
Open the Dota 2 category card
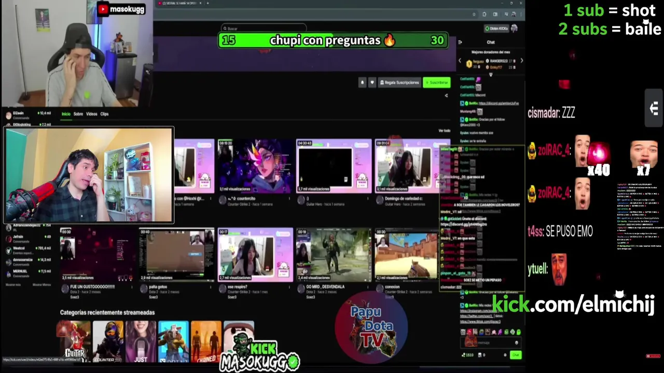(x=173, y=341)
